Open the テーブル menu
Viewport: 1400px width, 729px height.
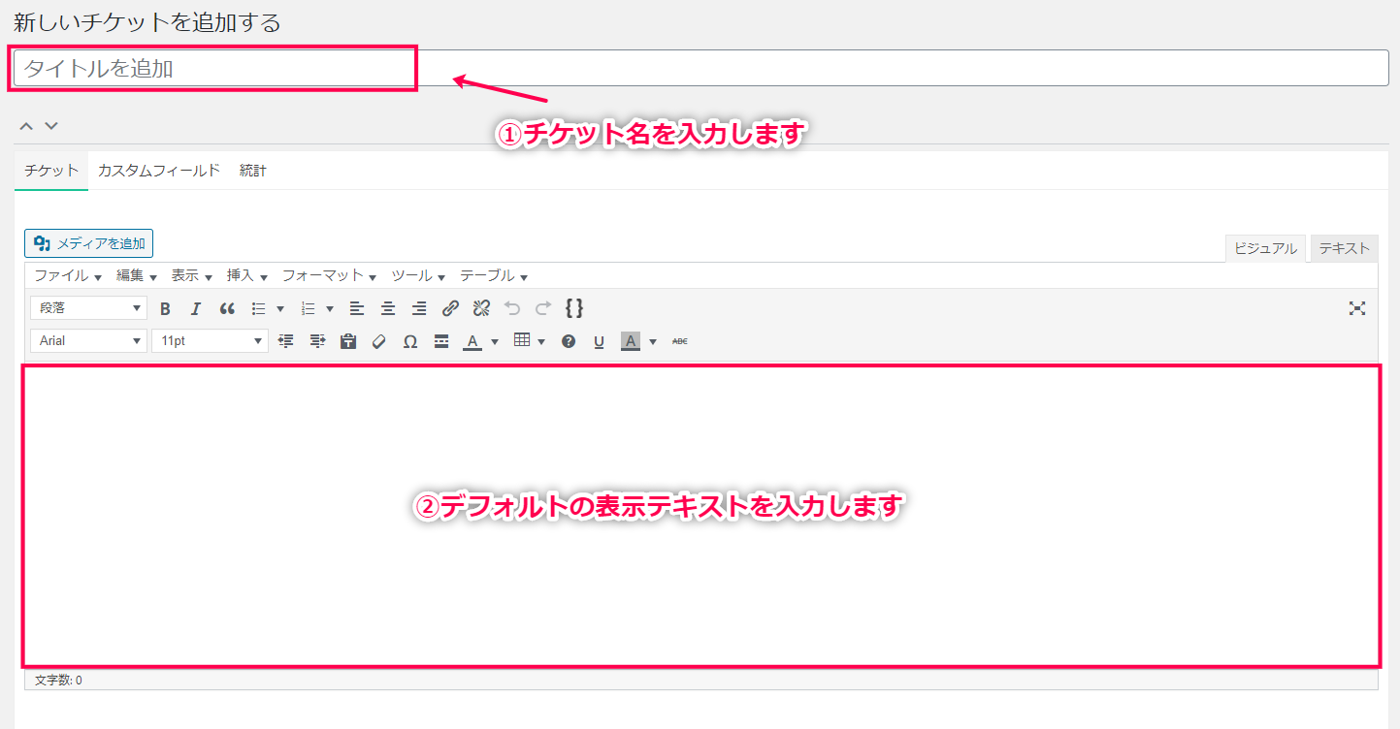(x=494, y=275)
